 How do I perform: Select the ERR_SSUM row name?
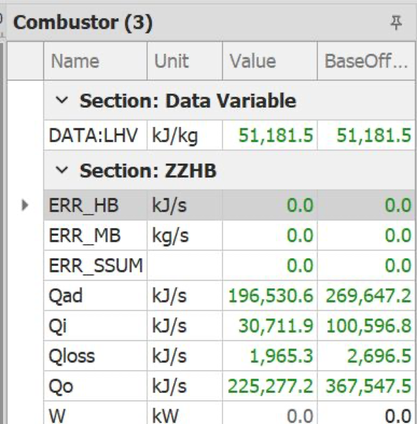tap(95, 265)
